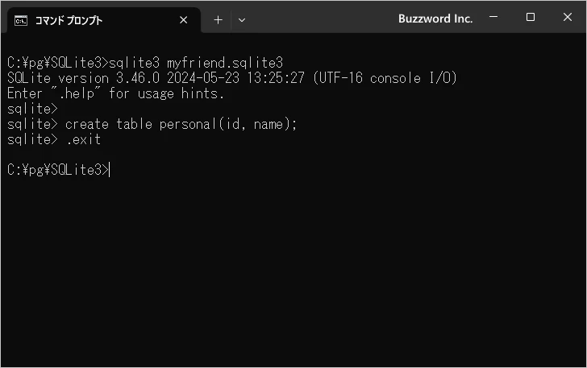This screenshot has width=587, height=368.
Task: Minimize the terminal window
Action: click(x=493, y=17)
